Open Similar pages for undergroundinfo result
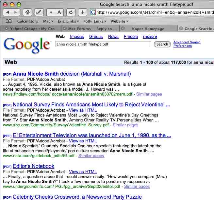 pyautogui.click(x=137, y=186)
